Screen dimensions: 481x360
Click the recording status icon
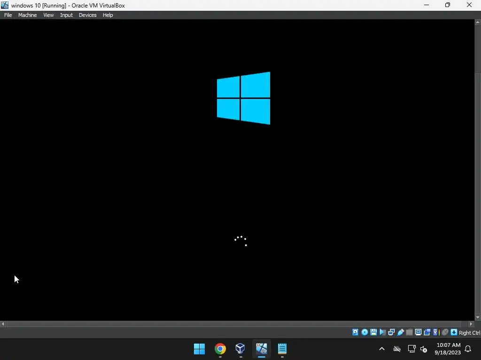427,332
